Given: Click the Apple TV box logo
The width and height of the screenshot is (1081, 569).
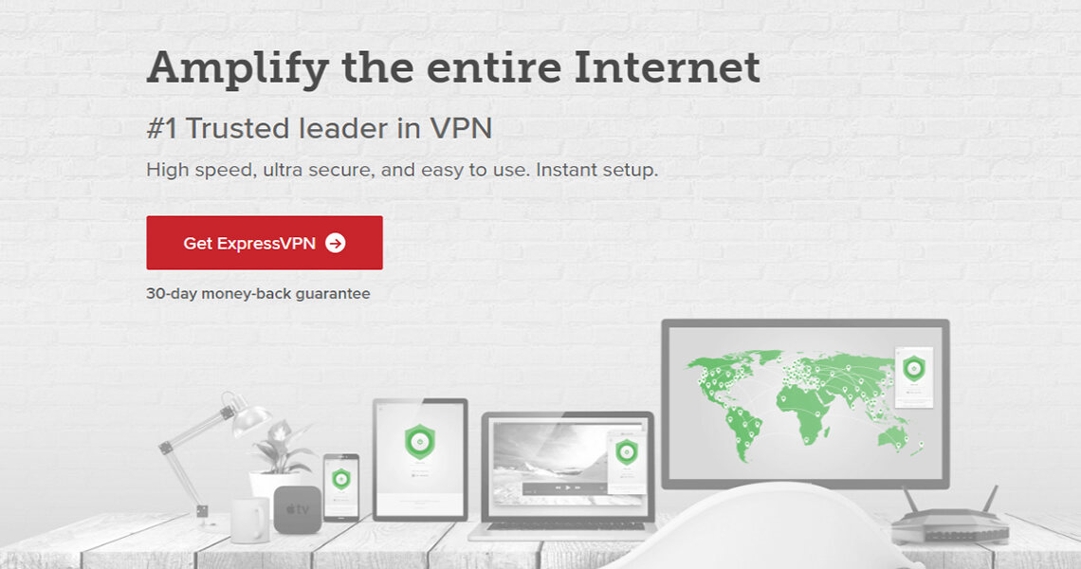Looking at the screenshot, I should [x=297, y=509].
